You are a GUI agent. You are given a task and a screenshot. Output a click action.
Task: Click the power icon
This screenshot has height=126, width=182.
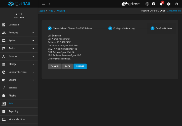pyautogui.click(x=176, y=4)
